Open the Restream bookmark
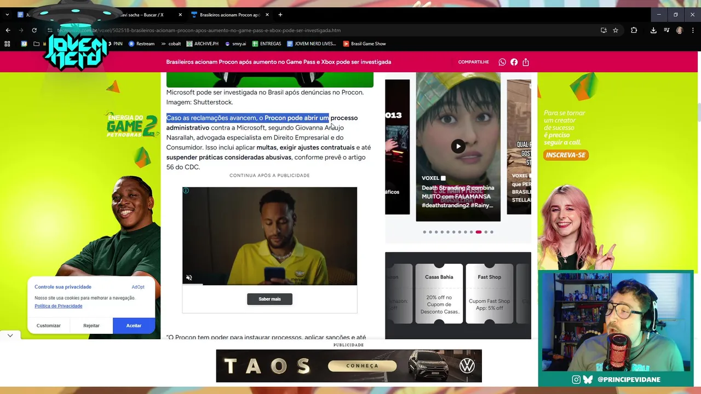Image resolution: width=701 pixels, height=394 pixels. pos(141,44)
